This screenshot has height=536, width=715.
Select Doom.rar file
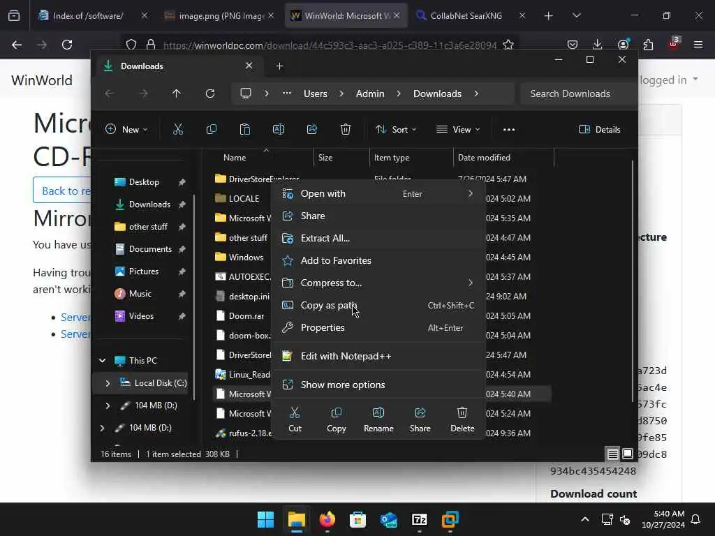pos(246,316)
